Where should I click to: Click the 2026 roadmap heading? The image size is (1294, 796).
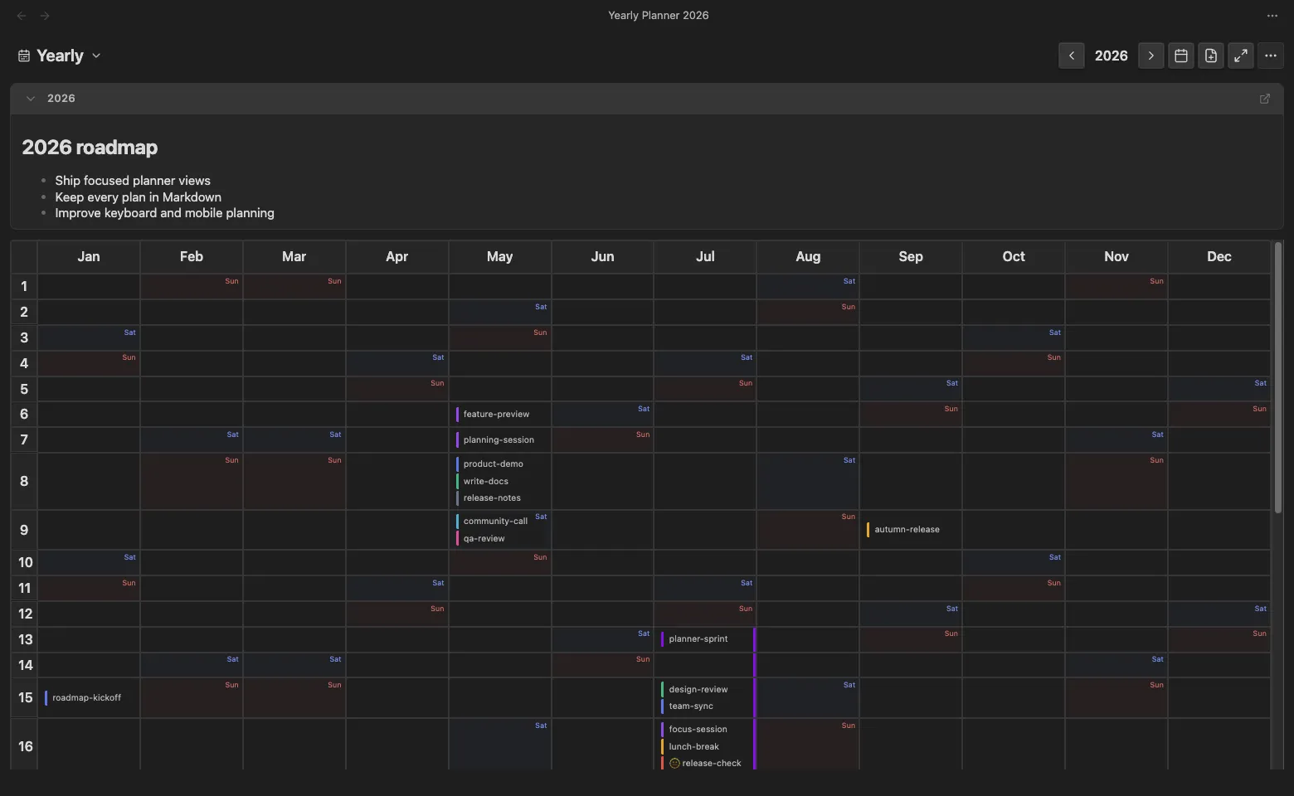click(90, 148)
